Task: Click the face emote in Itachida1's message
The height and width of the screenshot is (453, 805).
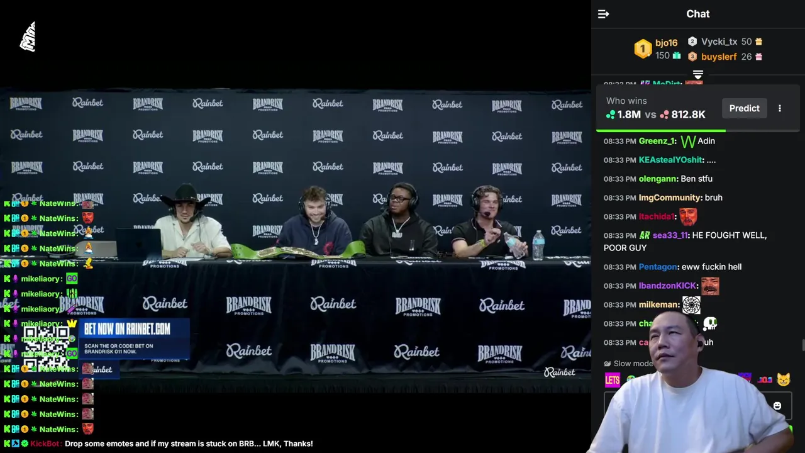Action: pyautogui.click(x=688, y=216)
